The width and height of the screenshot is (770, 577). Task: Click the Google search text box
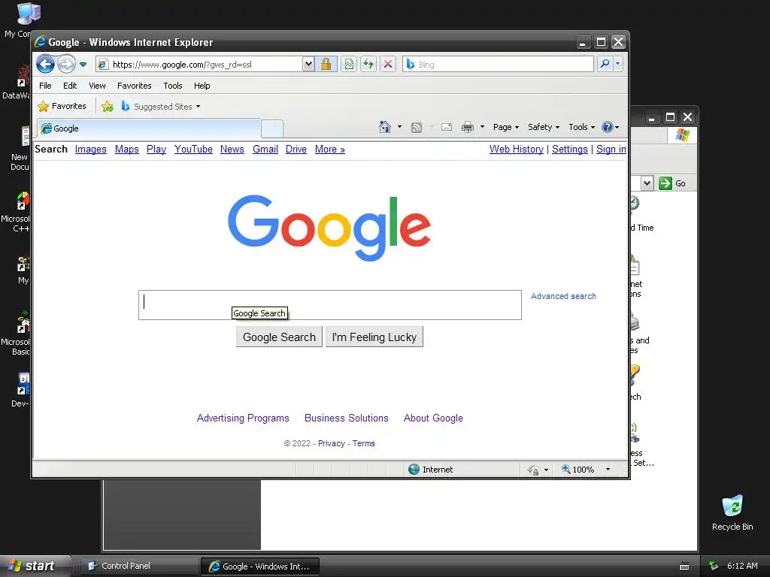click(330, 305)
